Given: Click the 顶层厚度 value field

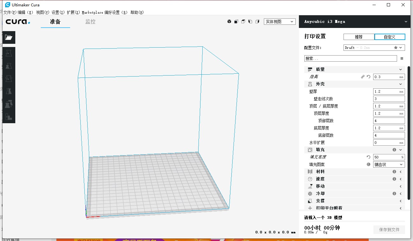Looking at the screenshot, I should (389, 113).
